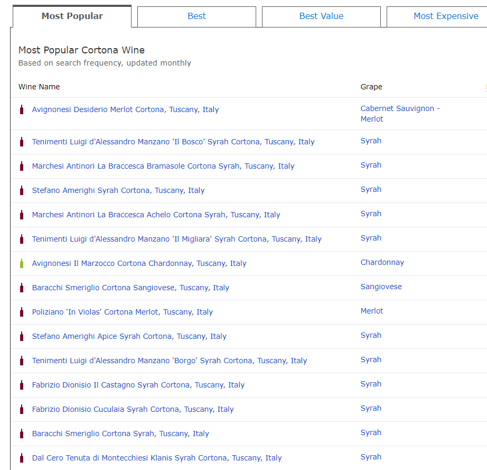
Task: Switch to the Most Expensive tab
Action: (x=437, y=16)
